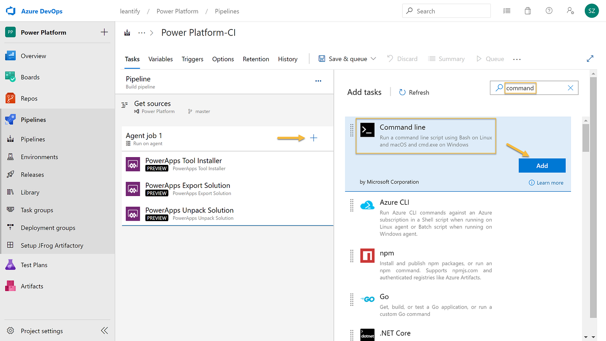
Task: Switch to the History tab
Action: [x=288, y=59]
